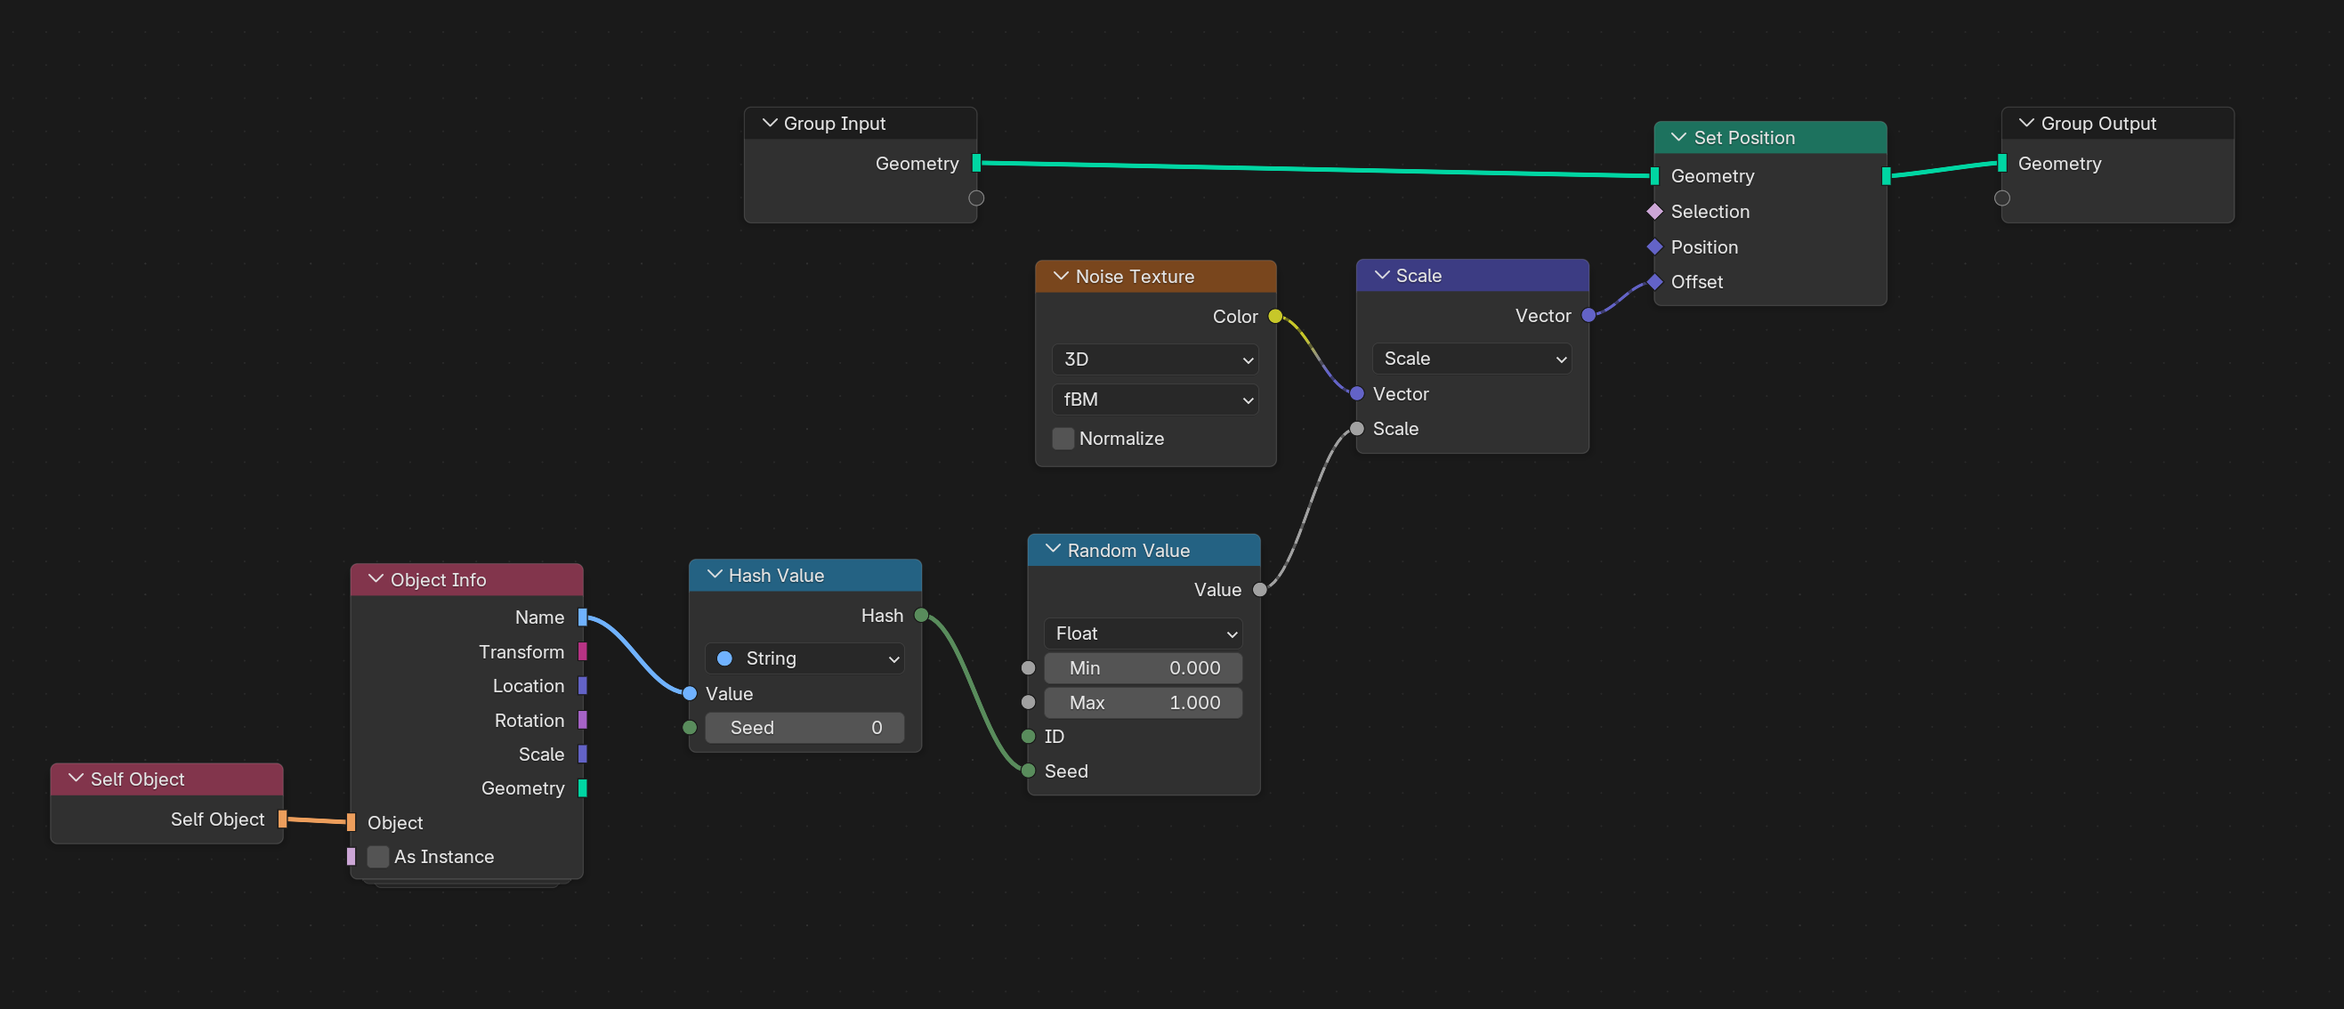Click the Scale input socket on Scale node

point(1356,429)
